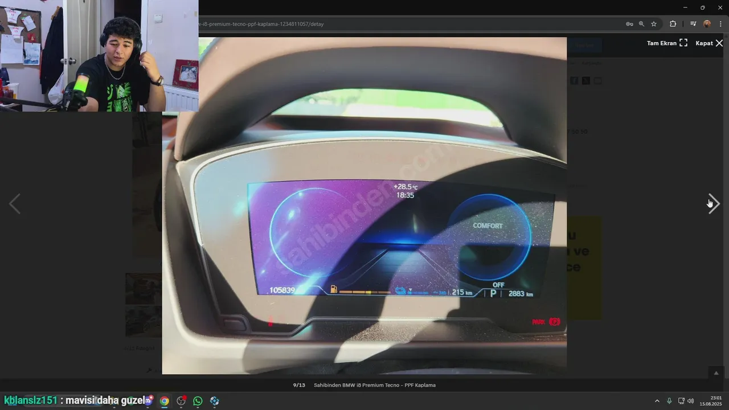Viewport: 729px width, 410px height.
Task: Click the dashboard photo of the BMW i8
Action: 364,206
